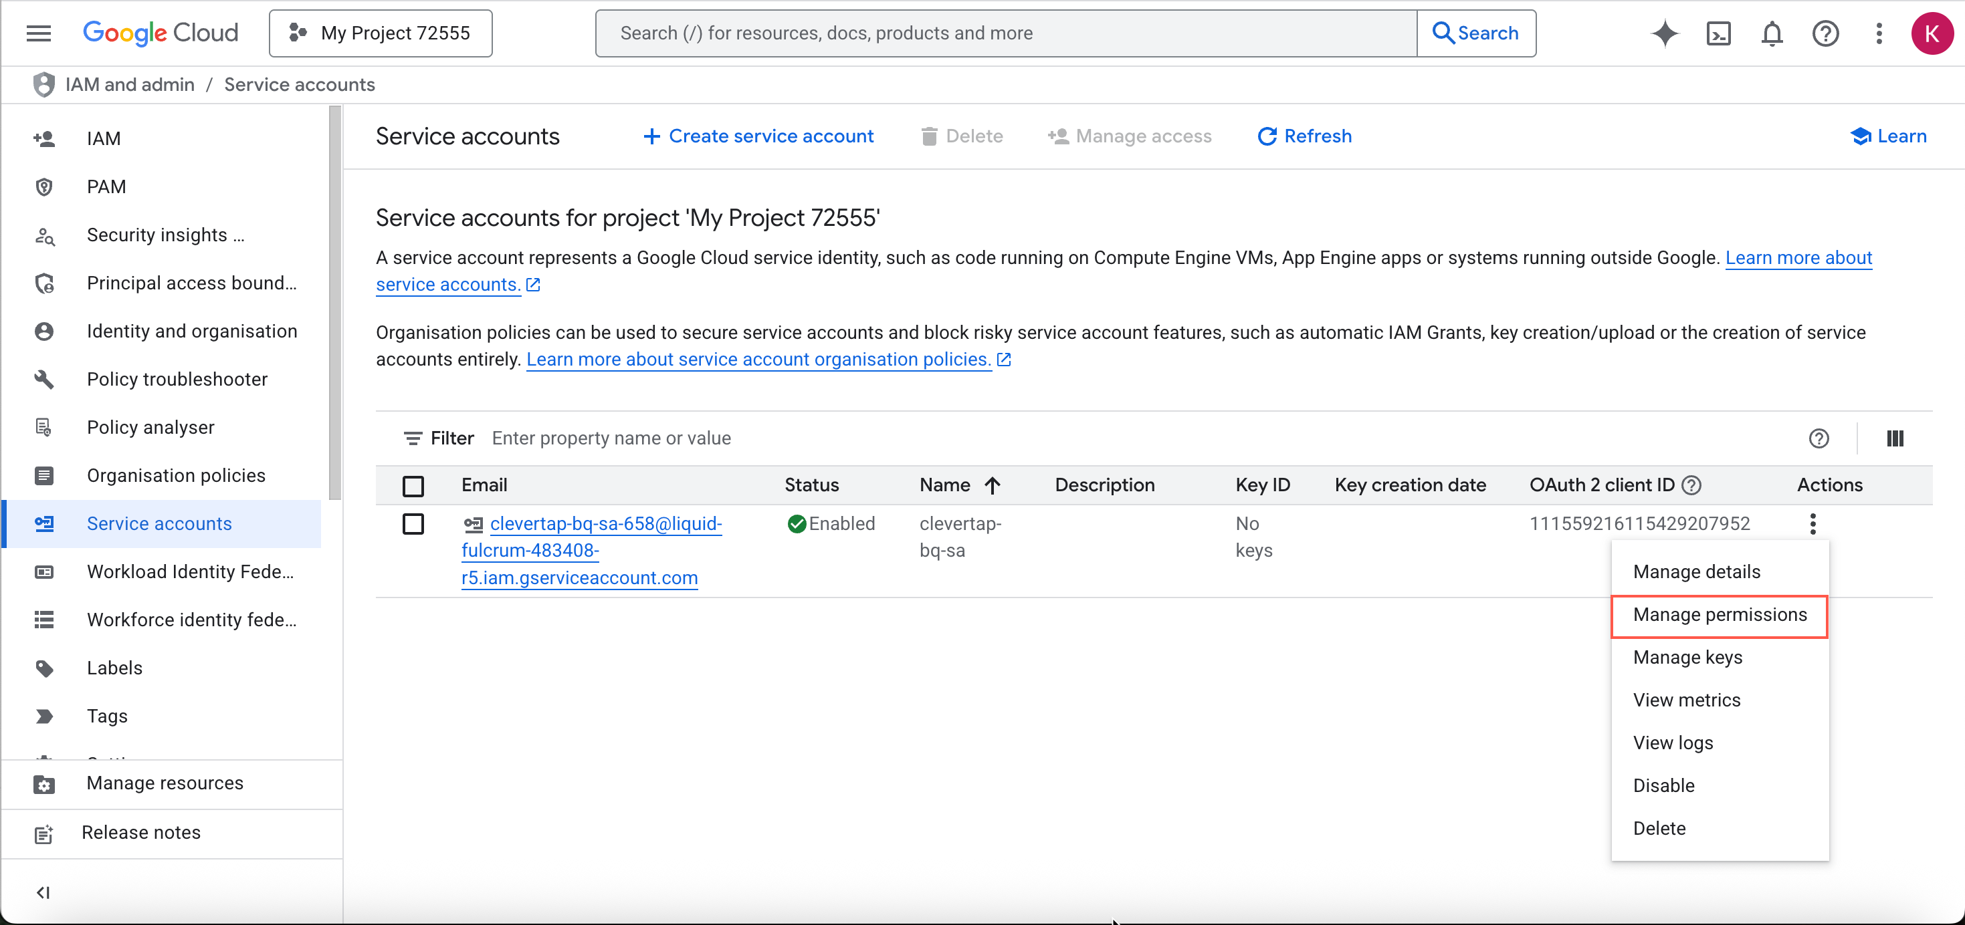The height and width of the screenshot is (925, 1965).
Task: Select Manage keys menu entry
Action: coord(1687,658)
